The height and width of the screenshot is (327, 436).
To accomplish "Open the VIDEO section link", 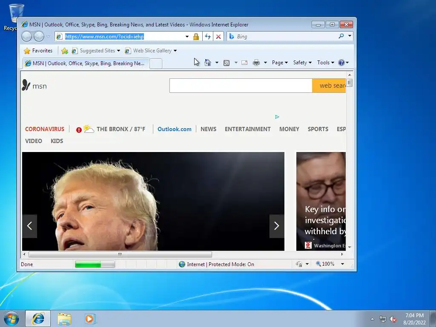I will 33,141.
